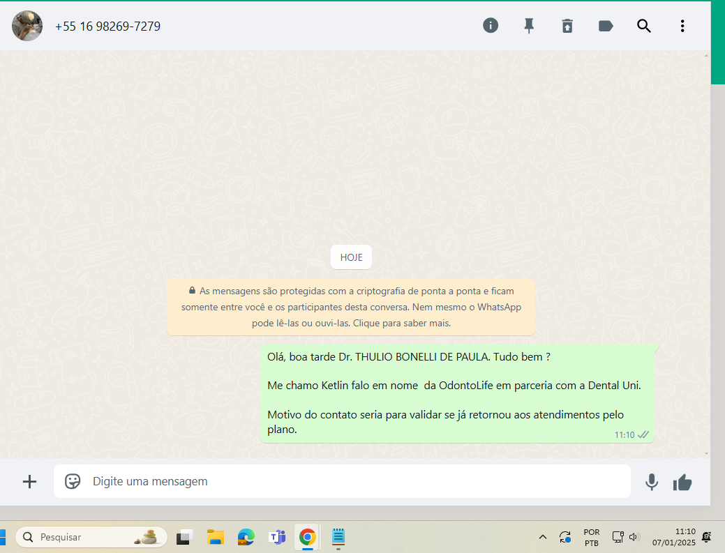Screen dimensions: 725x553
Task: Open contact profile picture
Action: (27, 26)
